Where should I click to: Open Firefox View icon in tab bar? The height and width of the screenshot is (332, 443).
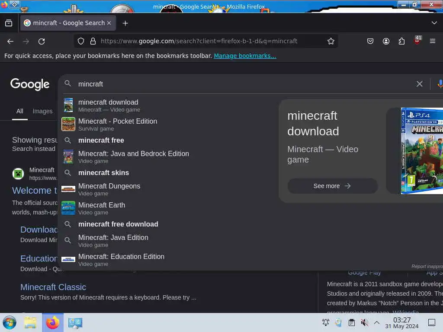point(9,23)
